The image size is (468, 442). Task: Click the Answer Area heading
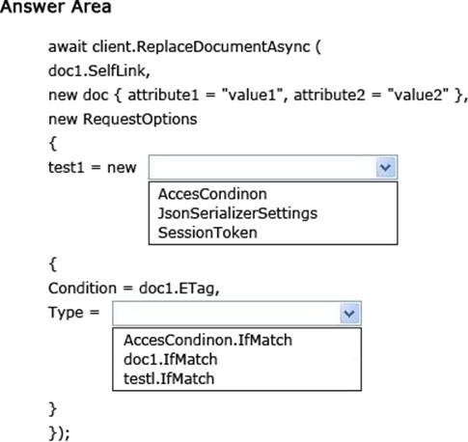56,7
